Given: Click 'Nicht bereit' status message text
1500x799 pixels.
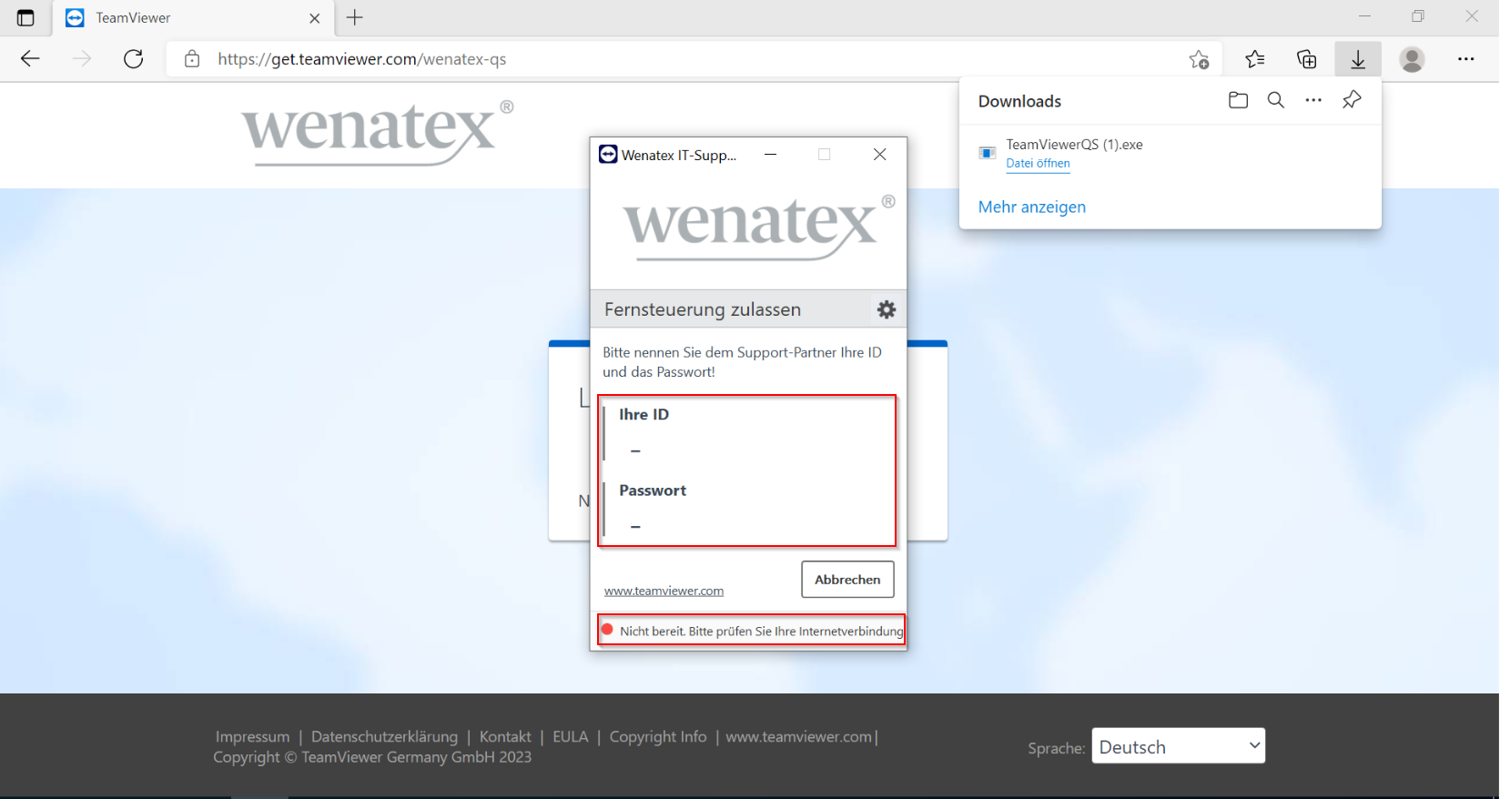Looking at the screenshot, I should (761, 631).
